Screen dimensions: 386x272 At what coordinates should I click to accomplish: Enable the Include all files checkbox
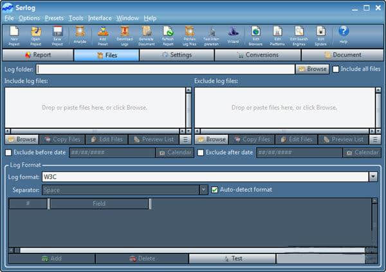pos(336,69)
